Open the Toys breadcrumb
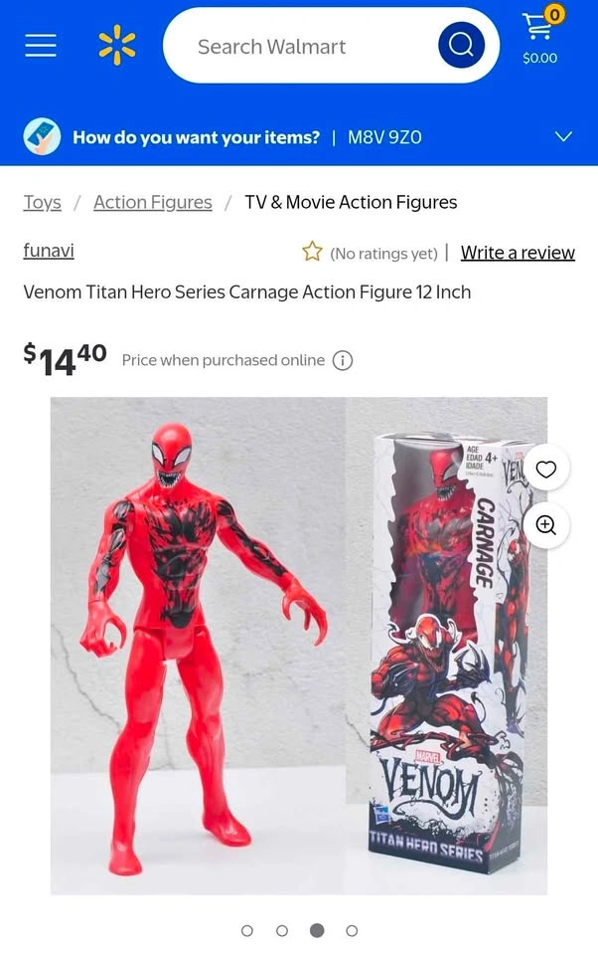598x955 pixels. pyautogui.click(x=42, y=202)
